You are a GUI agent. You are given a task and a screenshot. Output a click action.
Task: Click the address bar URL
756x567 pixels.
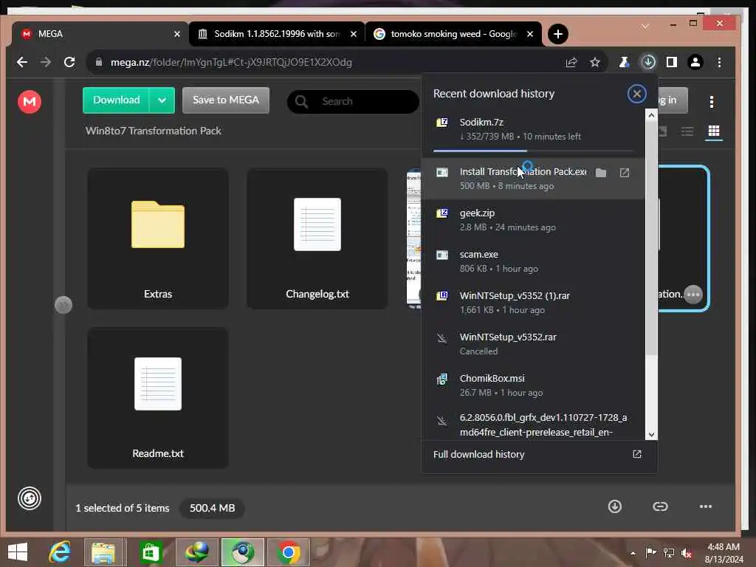click(231, 62)
